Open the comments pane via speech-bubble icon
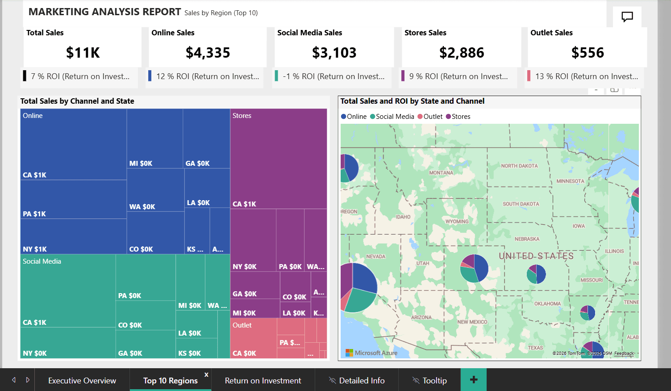This screenshot has width=671, height=391. pos(627,17)
